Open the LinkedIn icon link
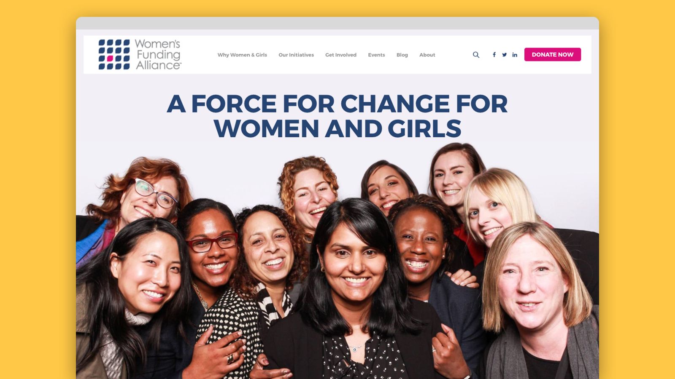Screen dimensions: 675x379 coord(515,55)
